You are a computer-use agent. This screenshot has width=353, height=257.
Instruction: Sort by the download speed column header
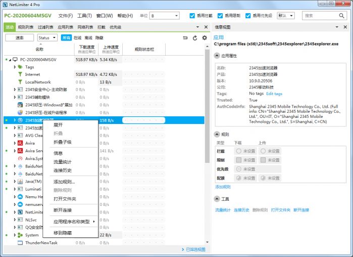[x=87, y=49]
